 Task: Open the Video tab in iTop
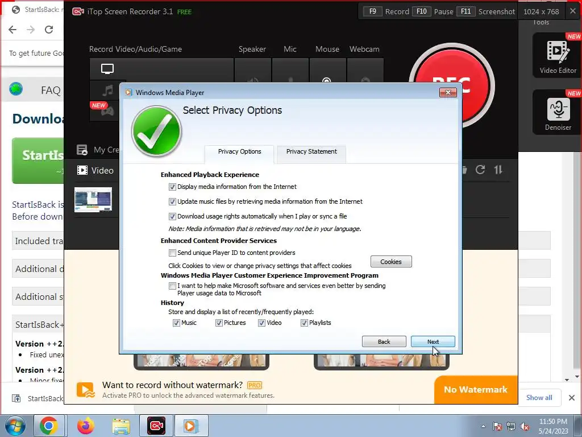point(95,171)
